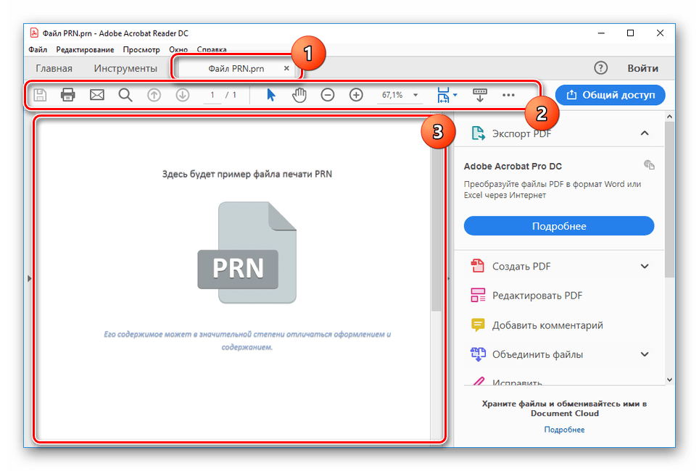
Task: Go to previous page arrow
Action: point(154,95)
